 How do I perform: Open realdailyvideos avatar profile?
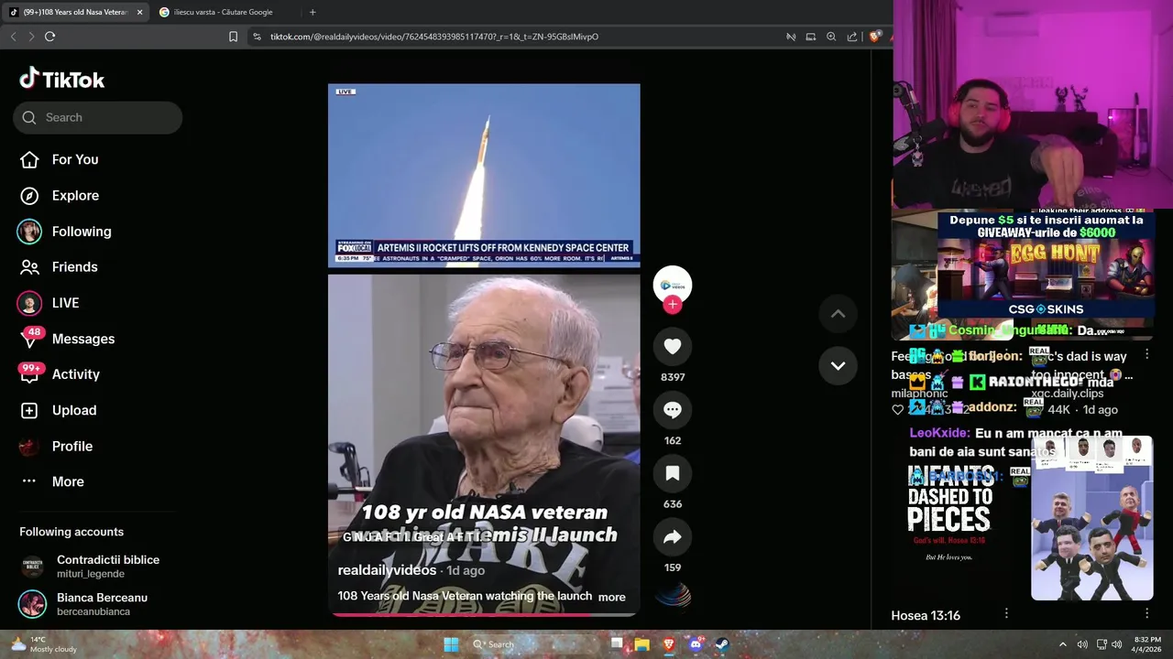[673, 285]
